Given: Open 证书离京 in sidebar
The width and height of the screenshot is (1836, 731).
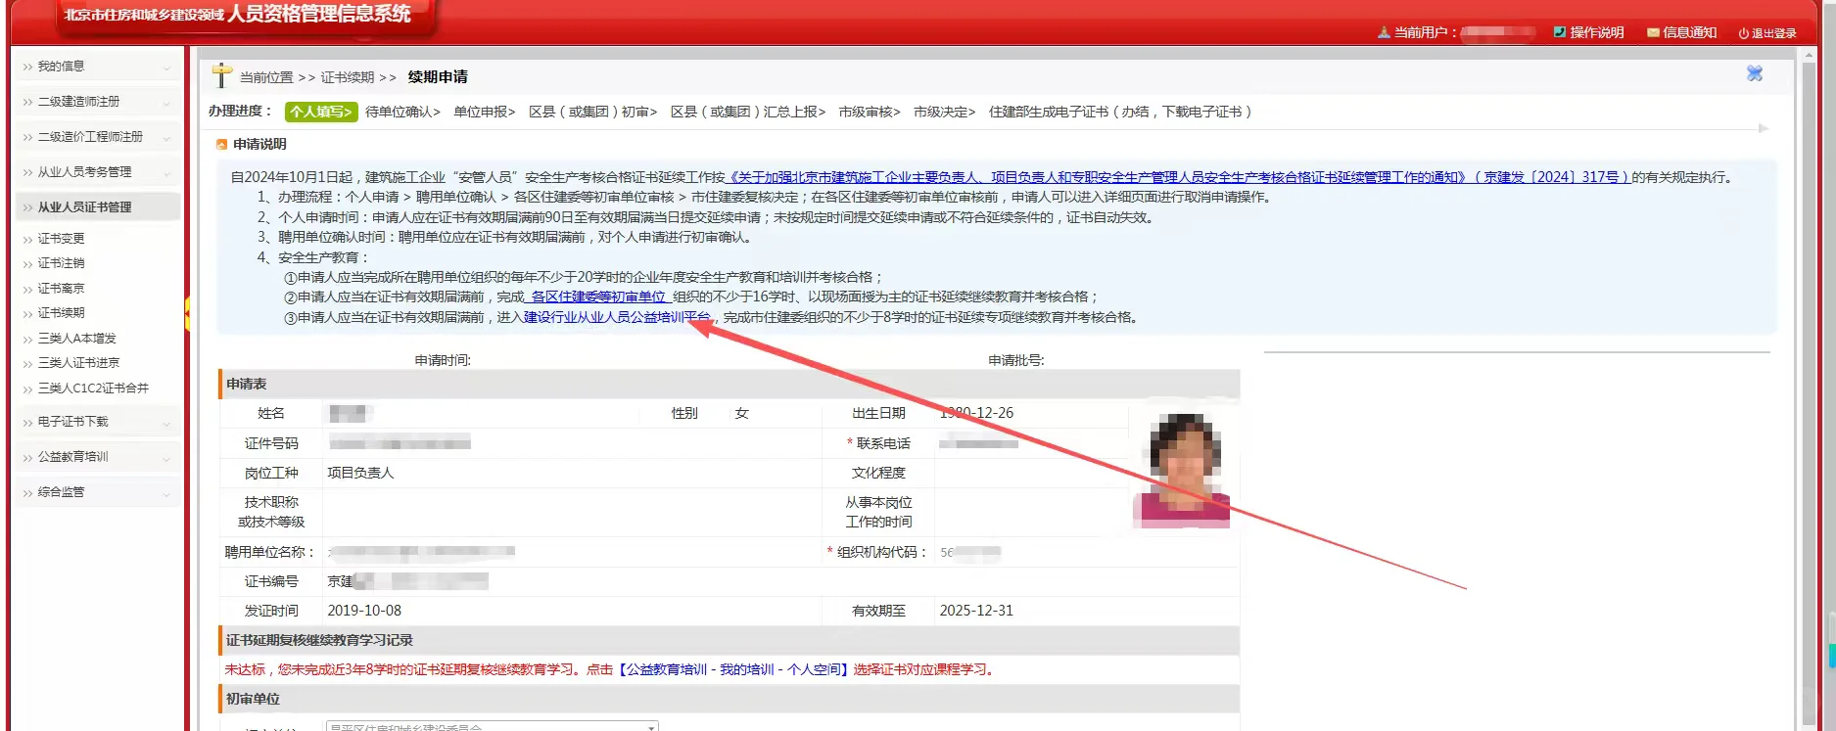Looking at the screenshot, I should click(x=61, y=289).
